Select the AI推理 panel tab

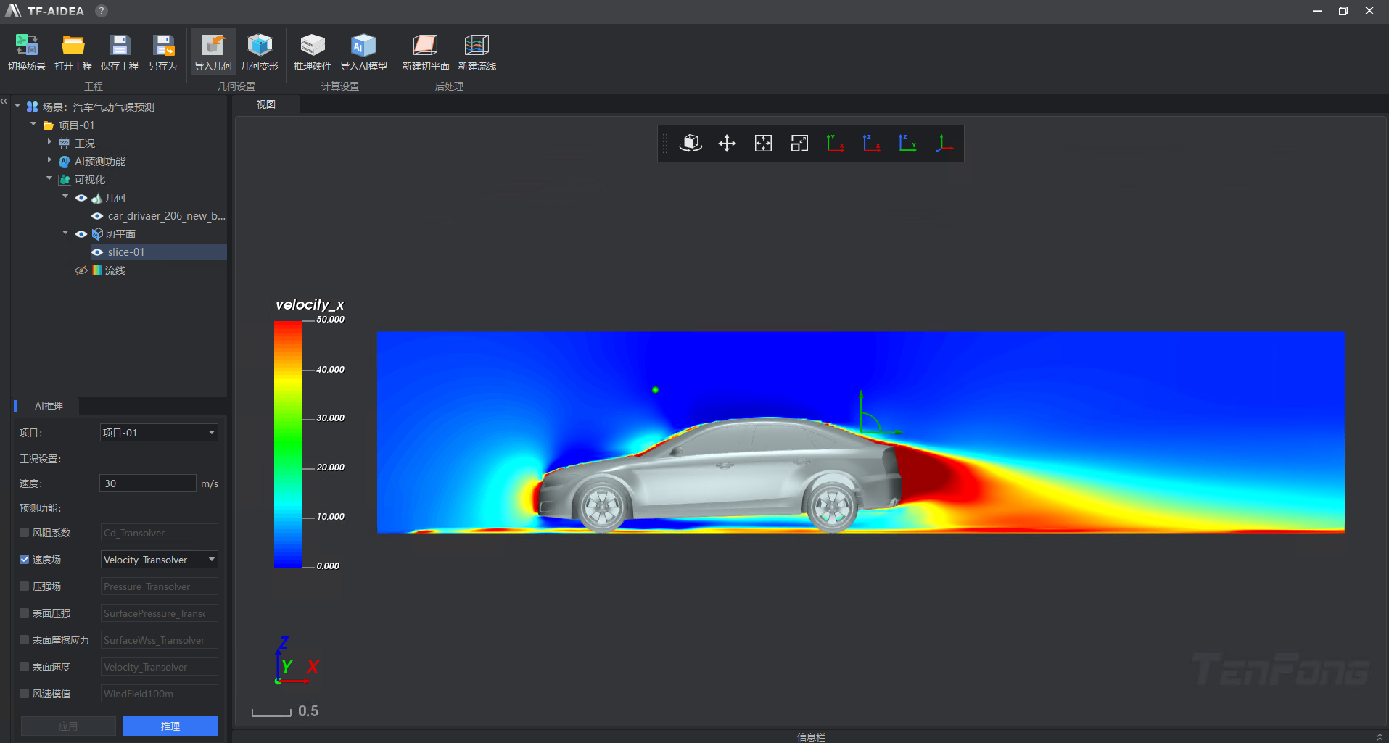(x=49, y=406)
